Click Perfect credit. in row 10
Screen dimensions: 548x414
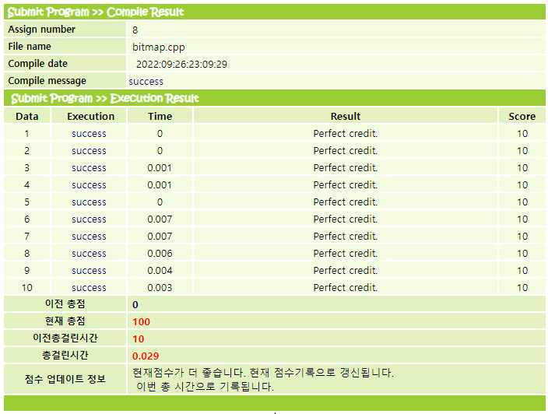(x=346, y=288)
